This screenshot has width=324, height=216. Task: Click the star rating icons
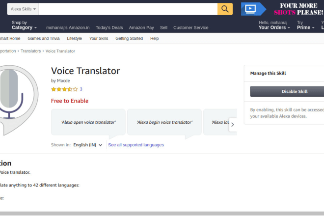64,89
